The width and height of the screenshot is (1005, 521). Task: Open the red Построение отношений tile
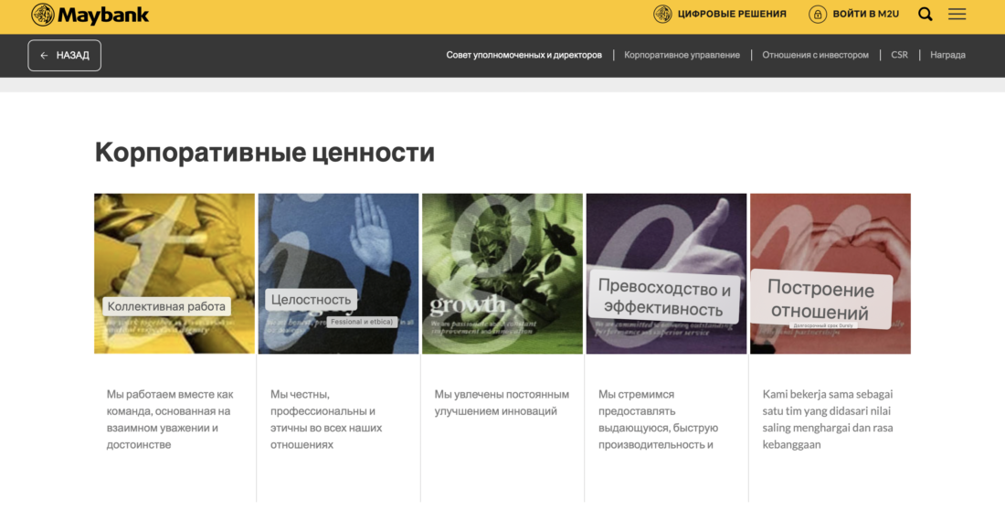[830, 273]
